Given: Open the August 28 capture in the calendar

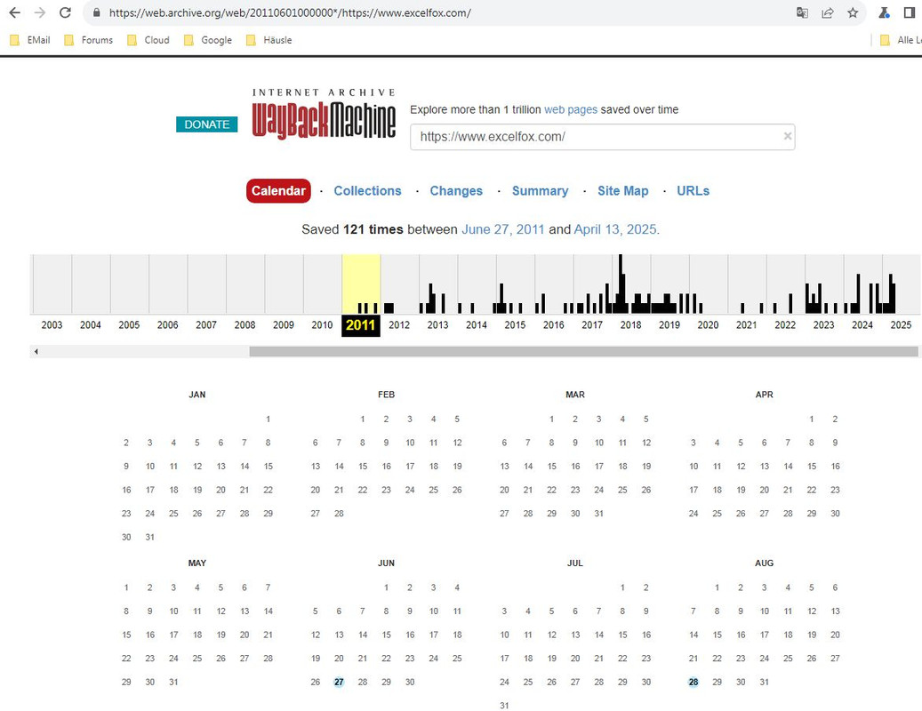Looking at the screenshot, I should pos(694,682).
